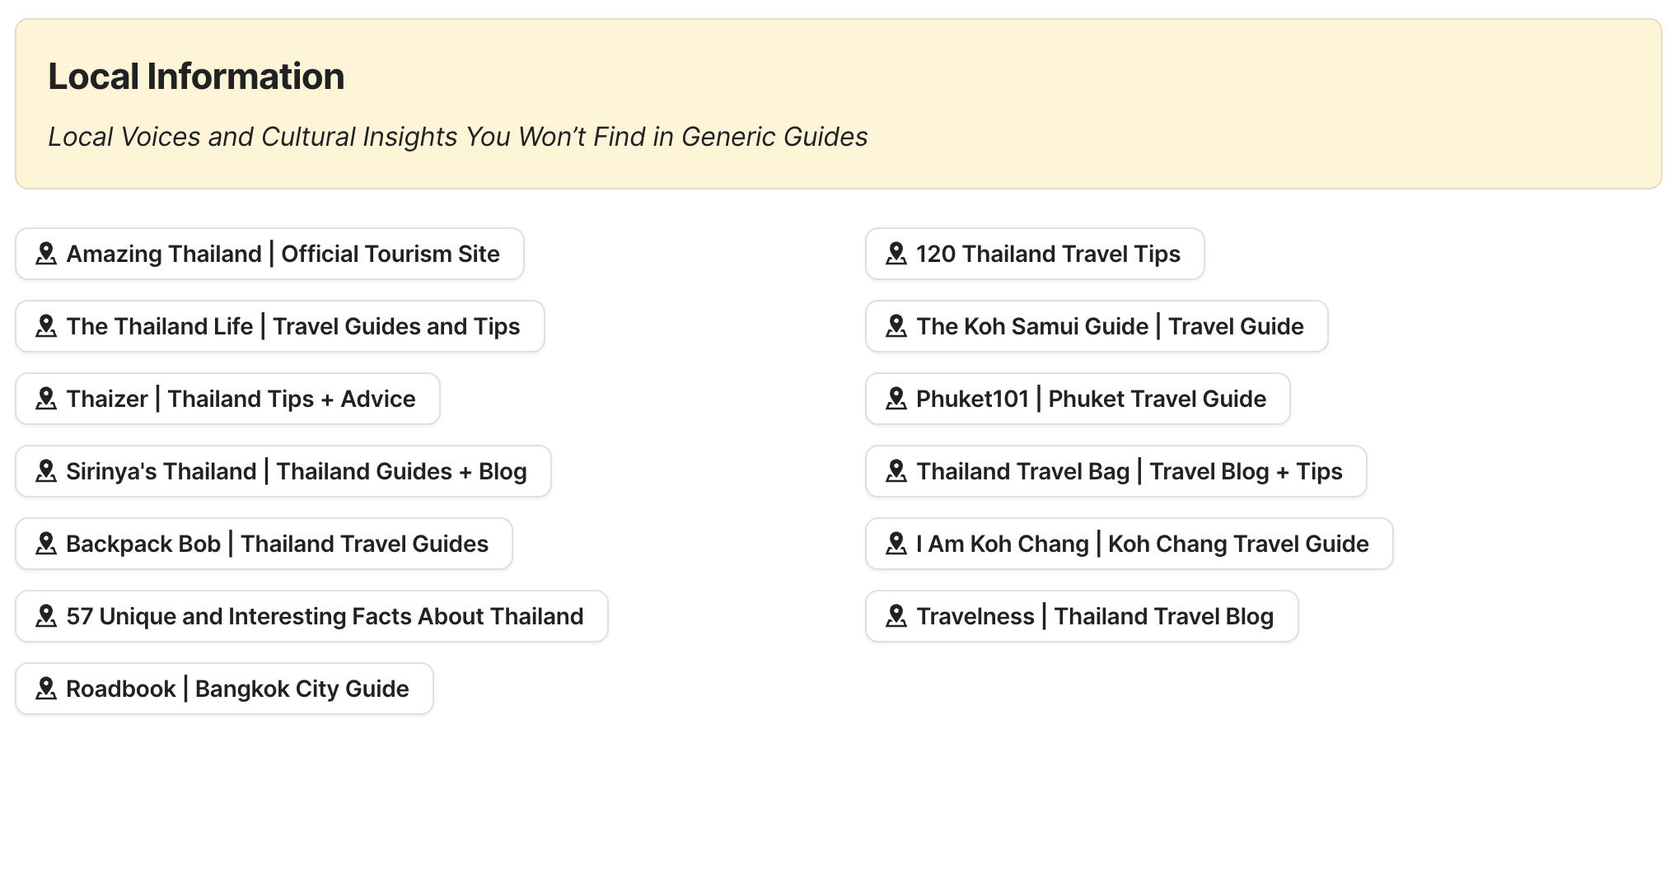Screen dimensions: 1679x883
Task: Click the map pin icon beside Amazing Thailand
Action: tap(47, 254)
